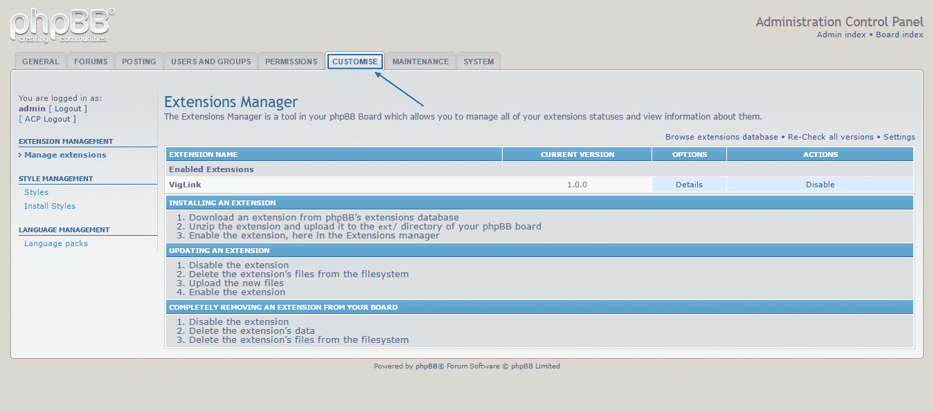Image resolution: width=934 pixels, height=412 pixels.
Task: Show Details for the VigLink extension
Action: (x=688, y=184)
